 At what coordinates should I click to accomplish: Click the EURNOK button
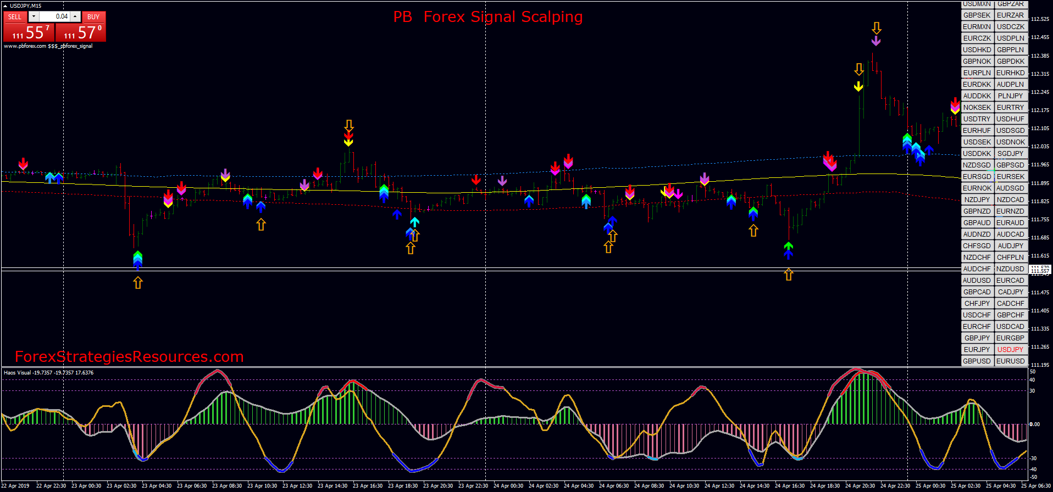tap(977, 188)
